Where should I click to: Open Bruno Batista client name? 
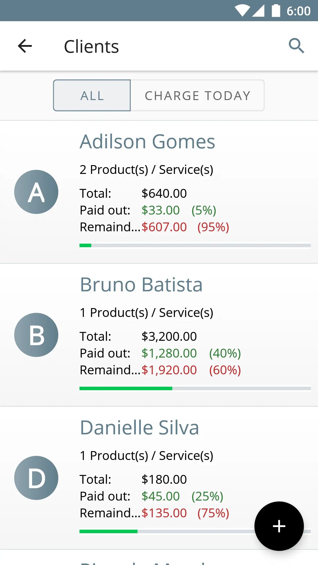[141, 285]
